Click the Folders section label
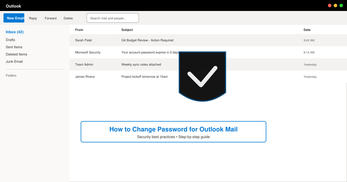 pyautogui.click(x=11, y=75)
